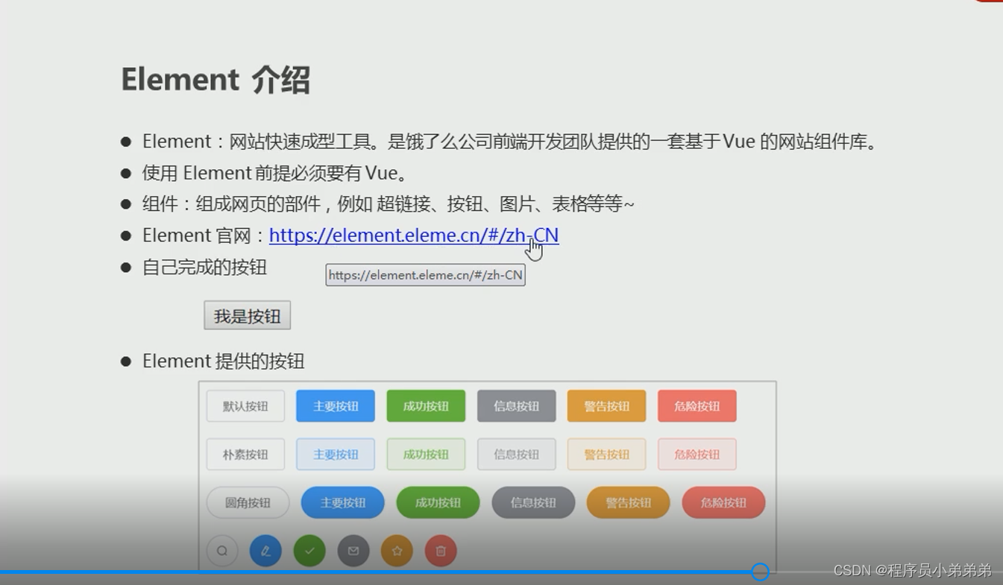This screenshot has width=1003, height=585.
Task: Click the blue pencil edit icon
Action: (x=265, y=551)
